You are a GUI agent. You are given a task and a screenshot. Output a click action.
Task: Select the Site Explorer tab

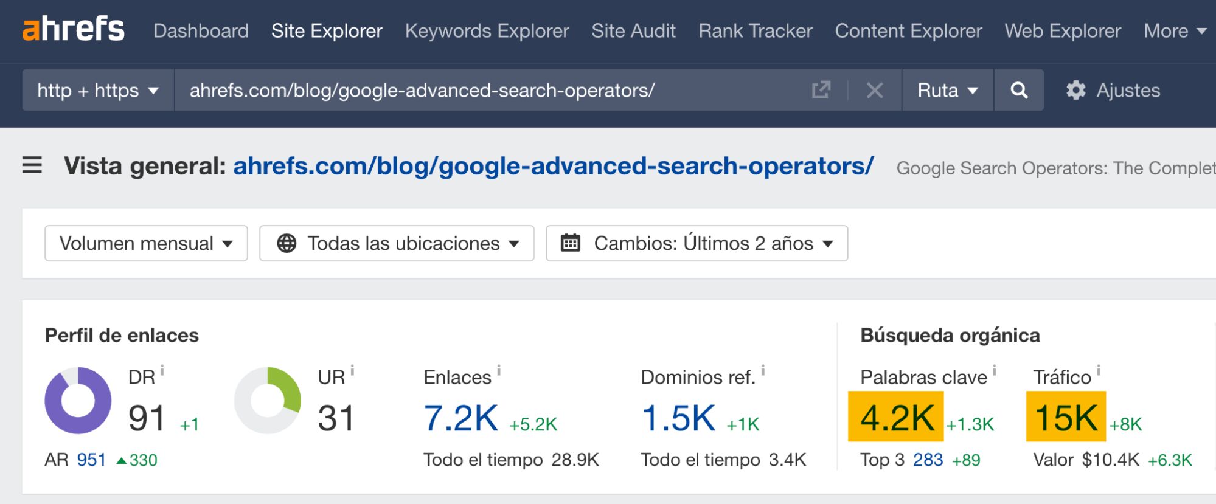click(327, 30)
